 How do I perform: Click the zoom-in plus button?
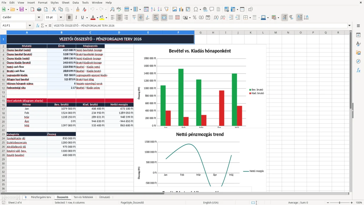point(352,203)
